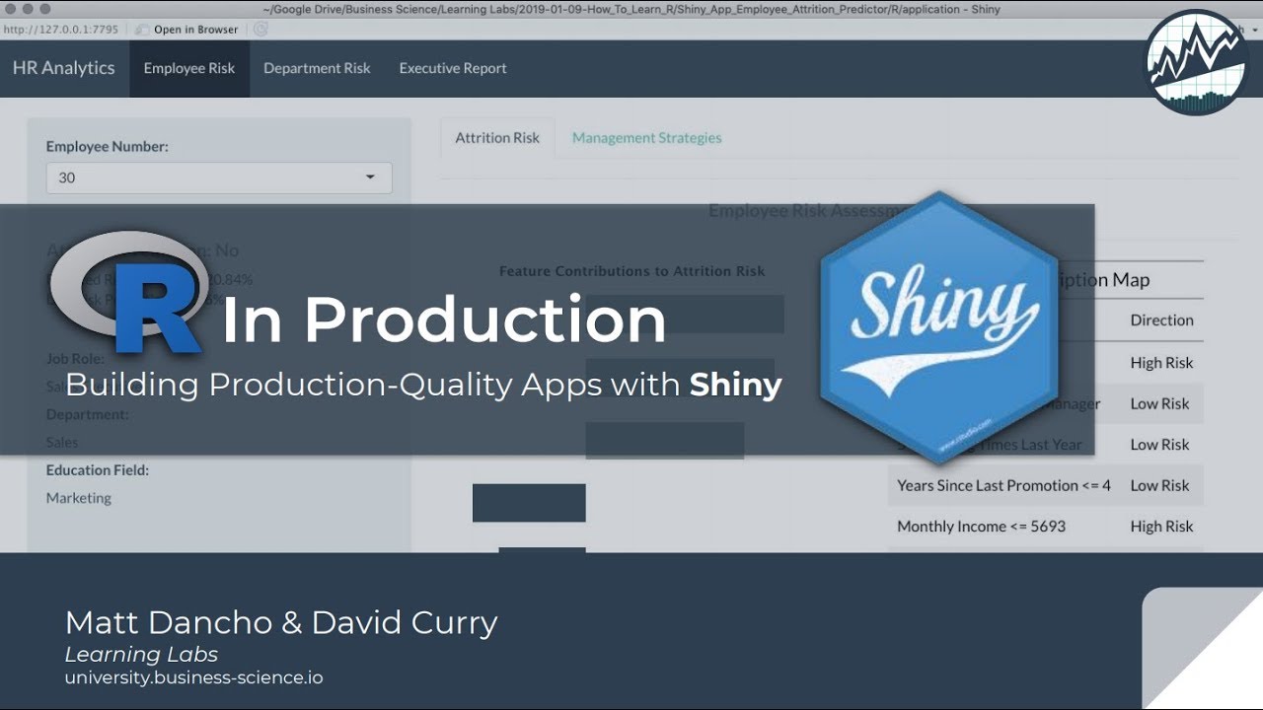Screen dimensions: 1263x710
Task: Switch to the Management Strategies tab
Action: [x=647, y=138]
